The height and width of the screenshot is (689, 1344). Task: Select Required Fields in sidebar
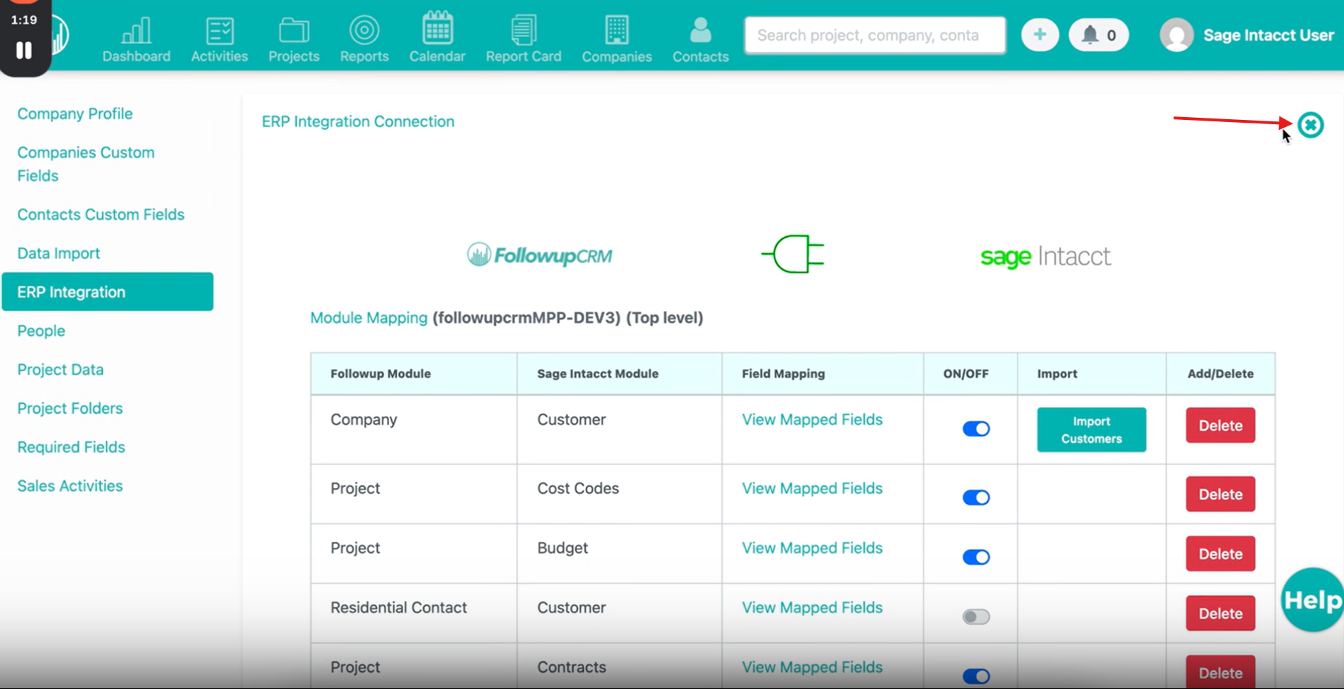71,447
